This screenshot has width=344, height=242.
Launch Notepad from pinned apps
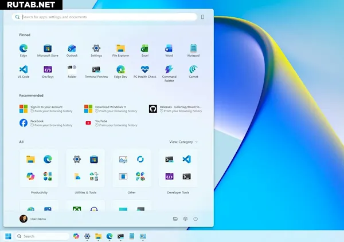coord(193,49)
